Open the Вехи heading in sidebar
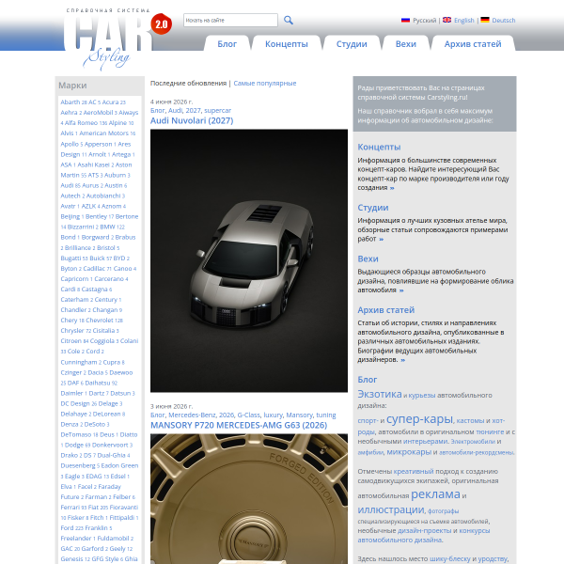This screenshot has height=564, width=564. [x=368, y=259]
